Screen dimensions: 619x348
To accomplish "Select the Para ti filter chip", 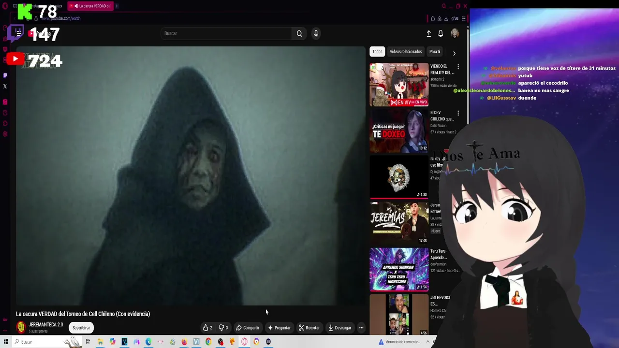I will 435,52.
